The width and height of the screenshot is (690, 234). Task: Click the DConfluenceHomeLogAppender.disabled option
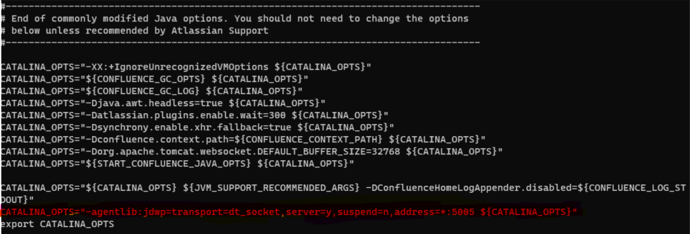[x=466, y=188]
